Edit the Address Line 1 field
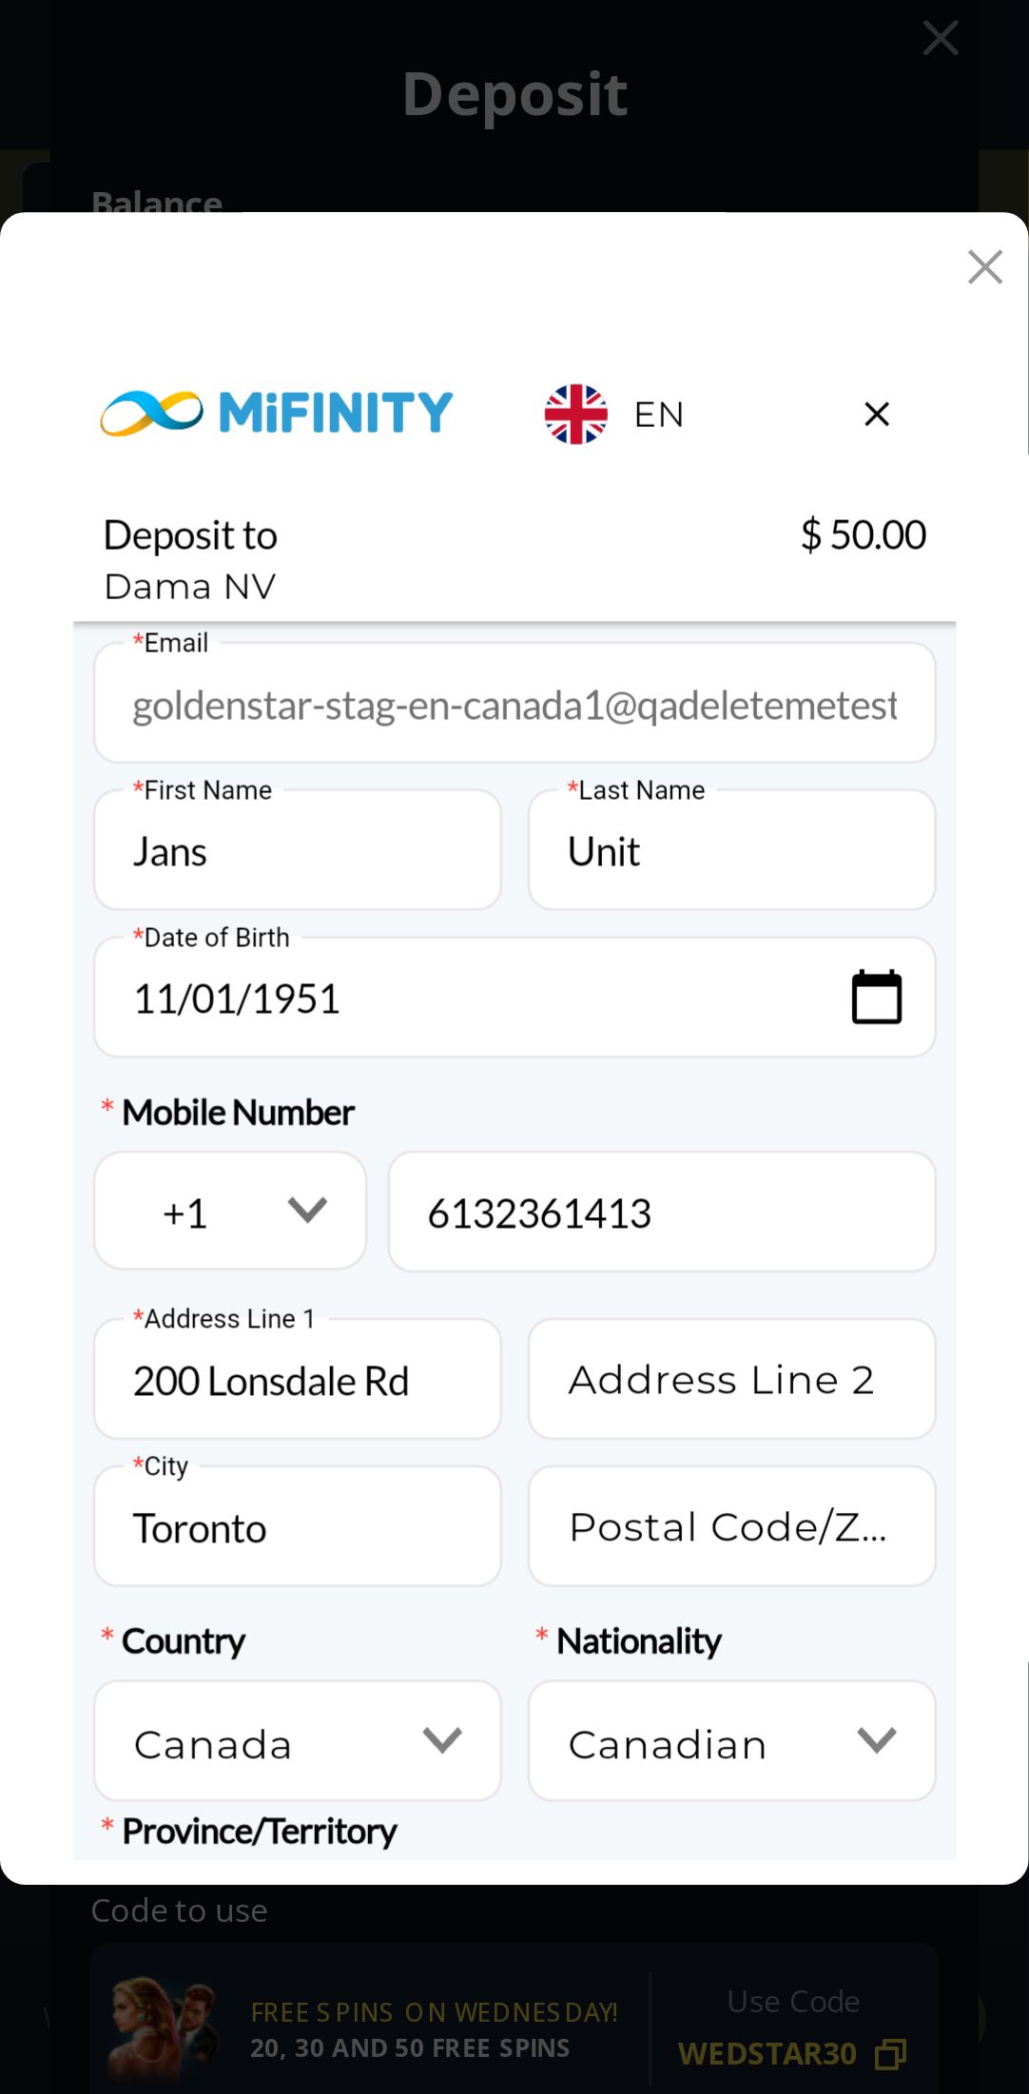 [297, 1381]
